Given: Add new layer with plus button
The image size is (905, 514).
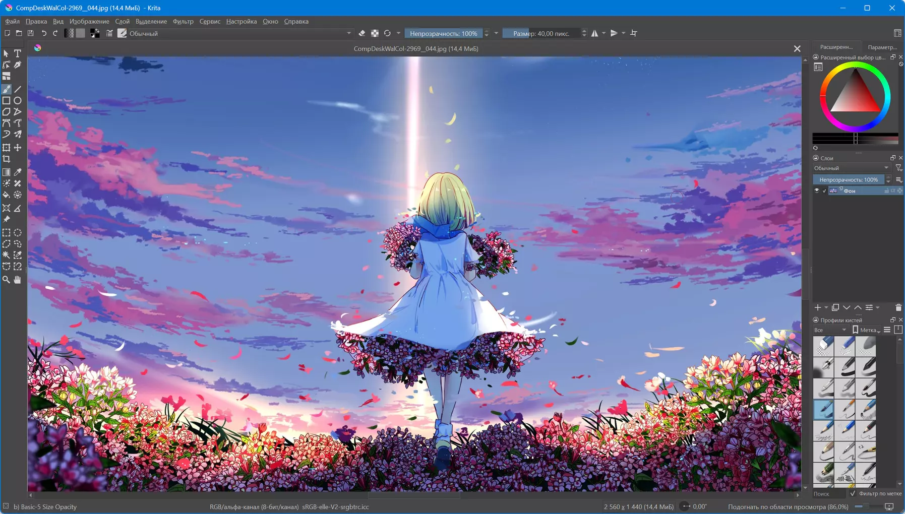Looking at the screenshot, I should click(818, 307).
